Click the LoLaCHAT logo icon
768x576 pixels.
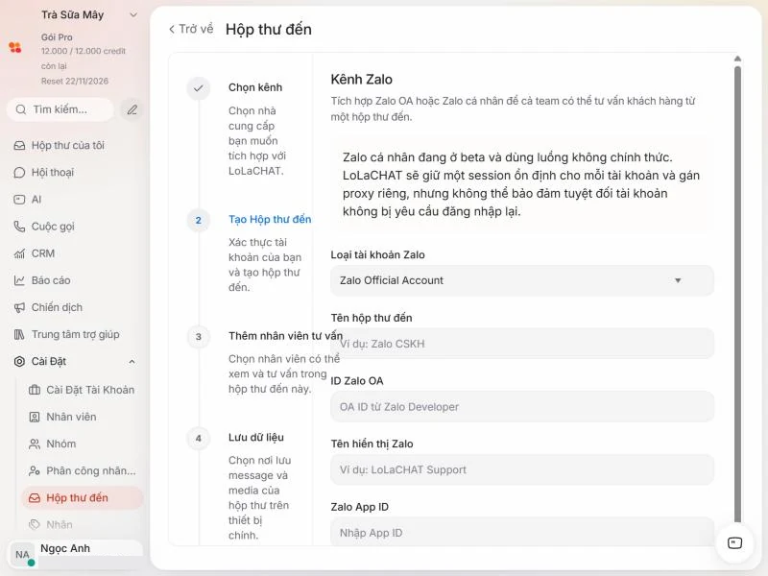click(15, 47)
